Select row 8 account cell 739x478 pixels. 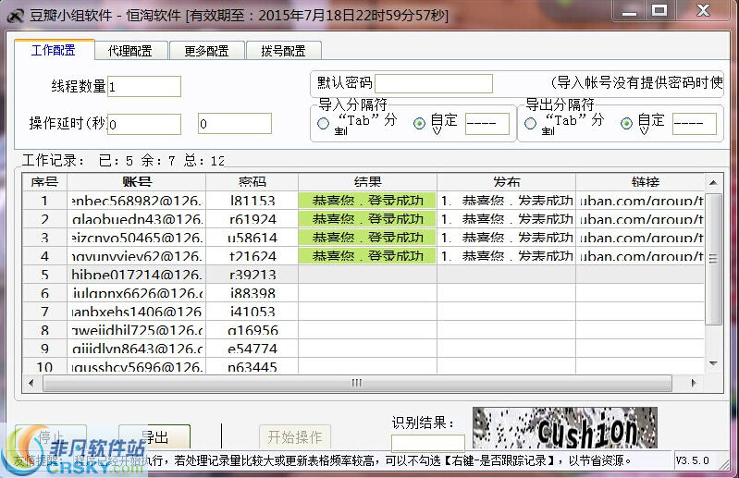point(137,330)
